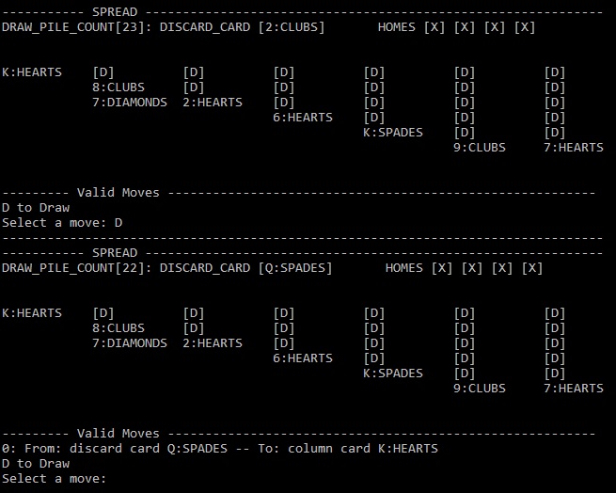Image resolution: width=616 pixels, height=493 pixels.
Task: Click the lower 'Valid Moves' header
Action: (x=118, y=433)
